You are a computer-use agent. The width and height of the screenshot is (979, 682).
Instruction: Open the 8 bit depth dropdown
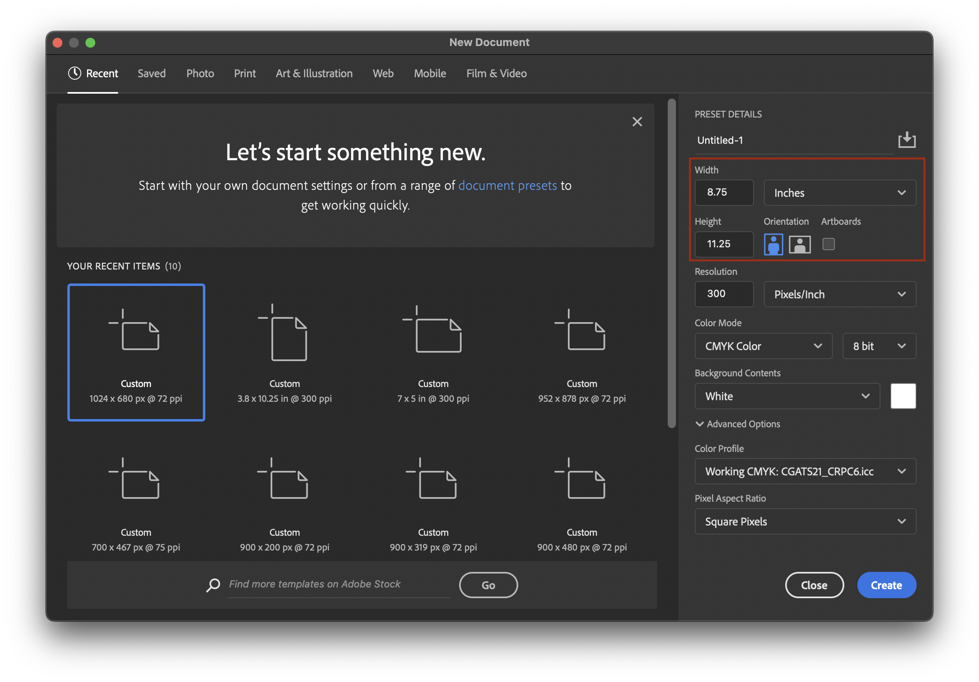879,346
